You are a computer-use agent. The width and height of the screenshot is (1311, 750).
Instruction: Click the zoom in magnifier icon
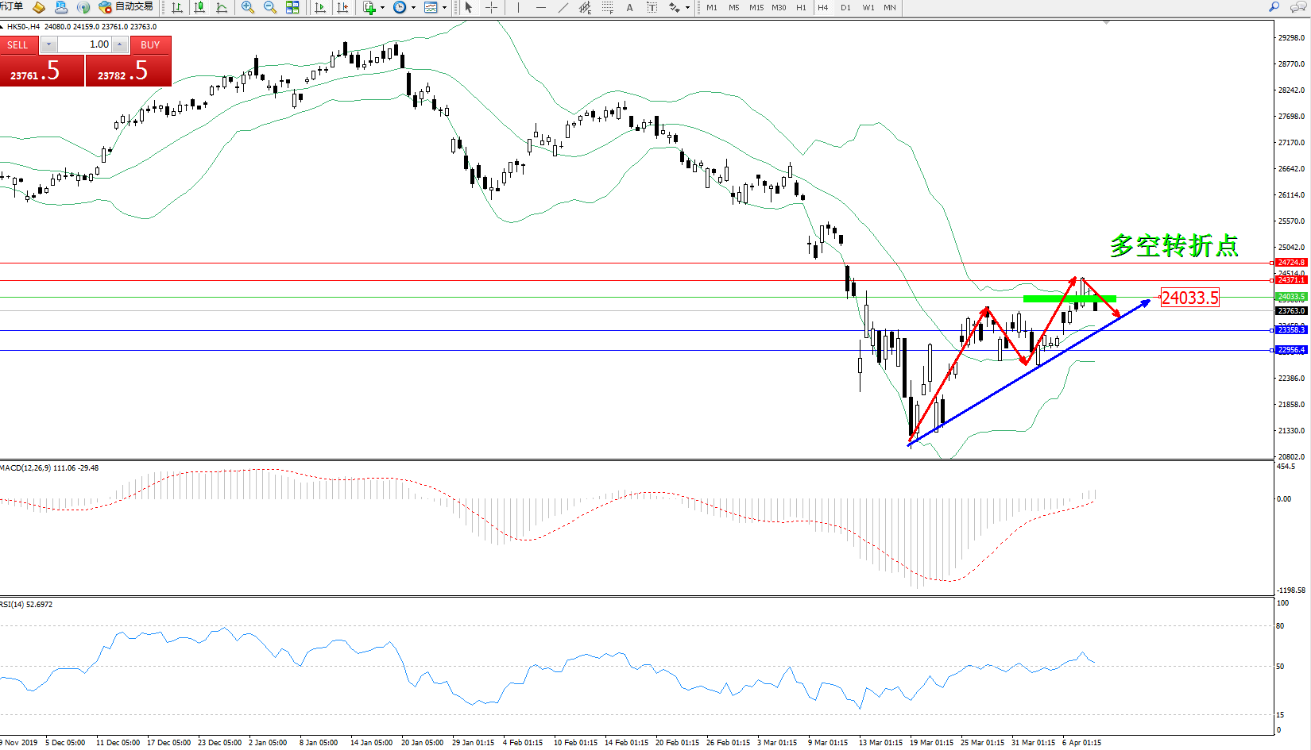(248, 7)
